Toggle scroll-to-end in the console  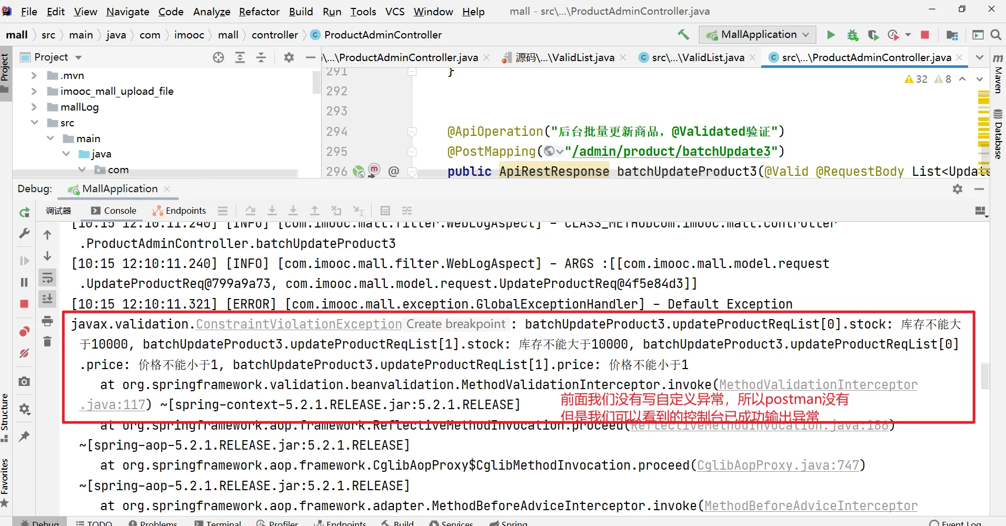pos(47,299)
